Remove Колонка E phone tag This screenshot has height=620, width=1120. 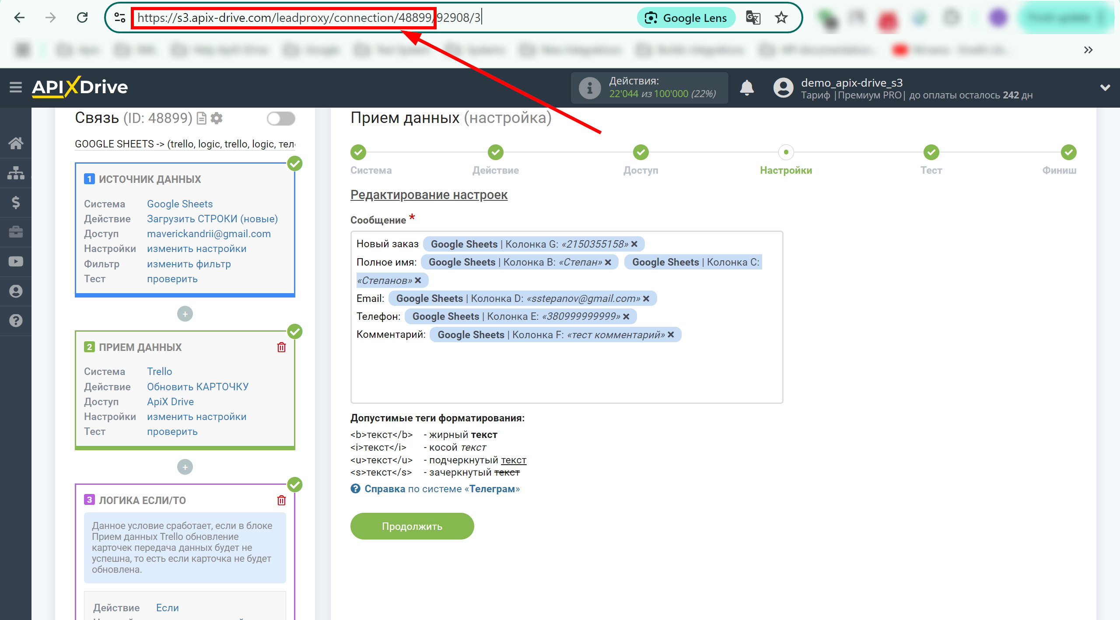tap(626, 316)
